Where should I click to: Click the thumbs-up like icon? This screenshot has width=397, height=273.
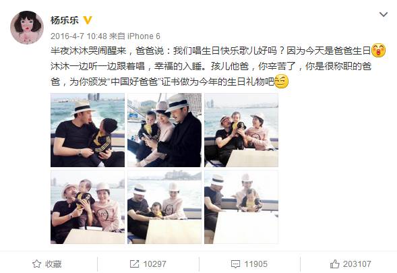click(335, 264)
